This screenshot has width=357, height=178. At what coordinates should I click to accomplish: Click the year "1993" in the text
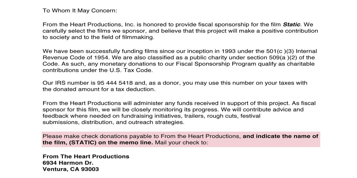229,51
